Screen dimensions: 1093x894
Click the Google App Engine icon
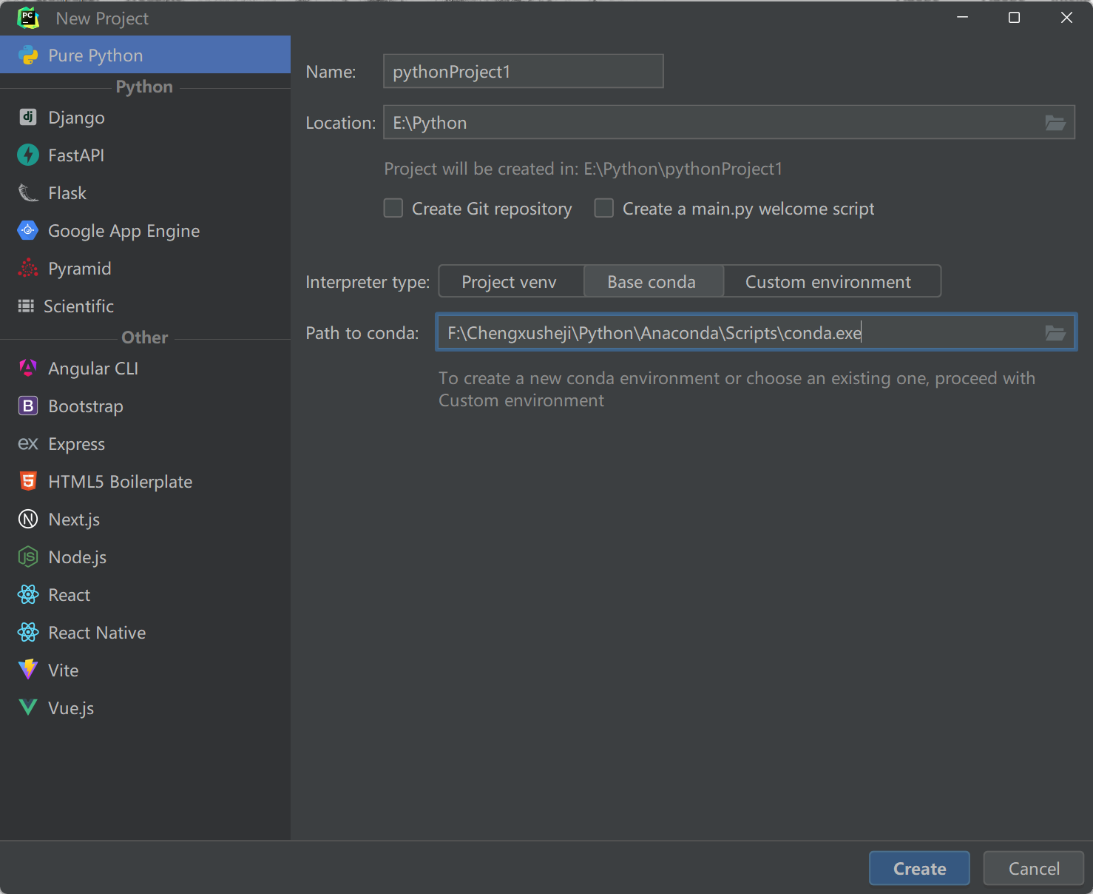[x=28, y=230]
